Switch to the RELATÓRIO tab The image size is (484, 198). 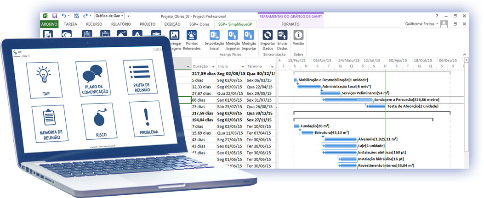click(121, 24)
